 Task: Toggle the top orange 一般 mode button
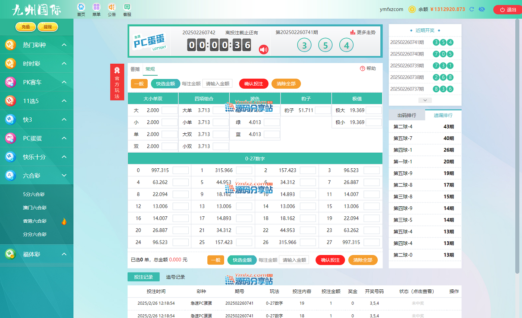[139, 84]
